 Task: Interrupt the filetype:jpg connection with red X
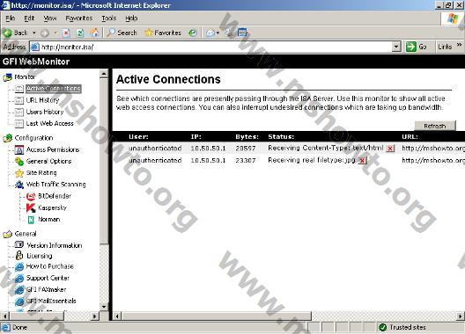362,161
